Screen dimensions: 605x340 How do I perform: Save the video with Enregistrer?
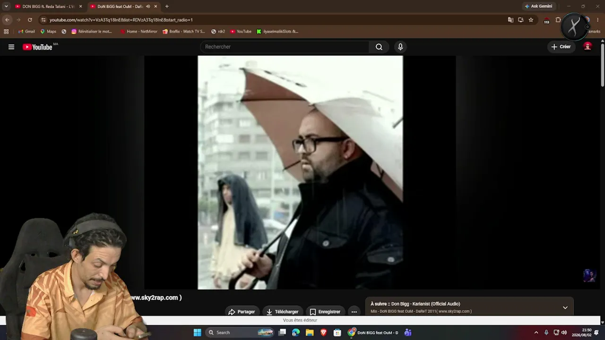coord(325,312)
